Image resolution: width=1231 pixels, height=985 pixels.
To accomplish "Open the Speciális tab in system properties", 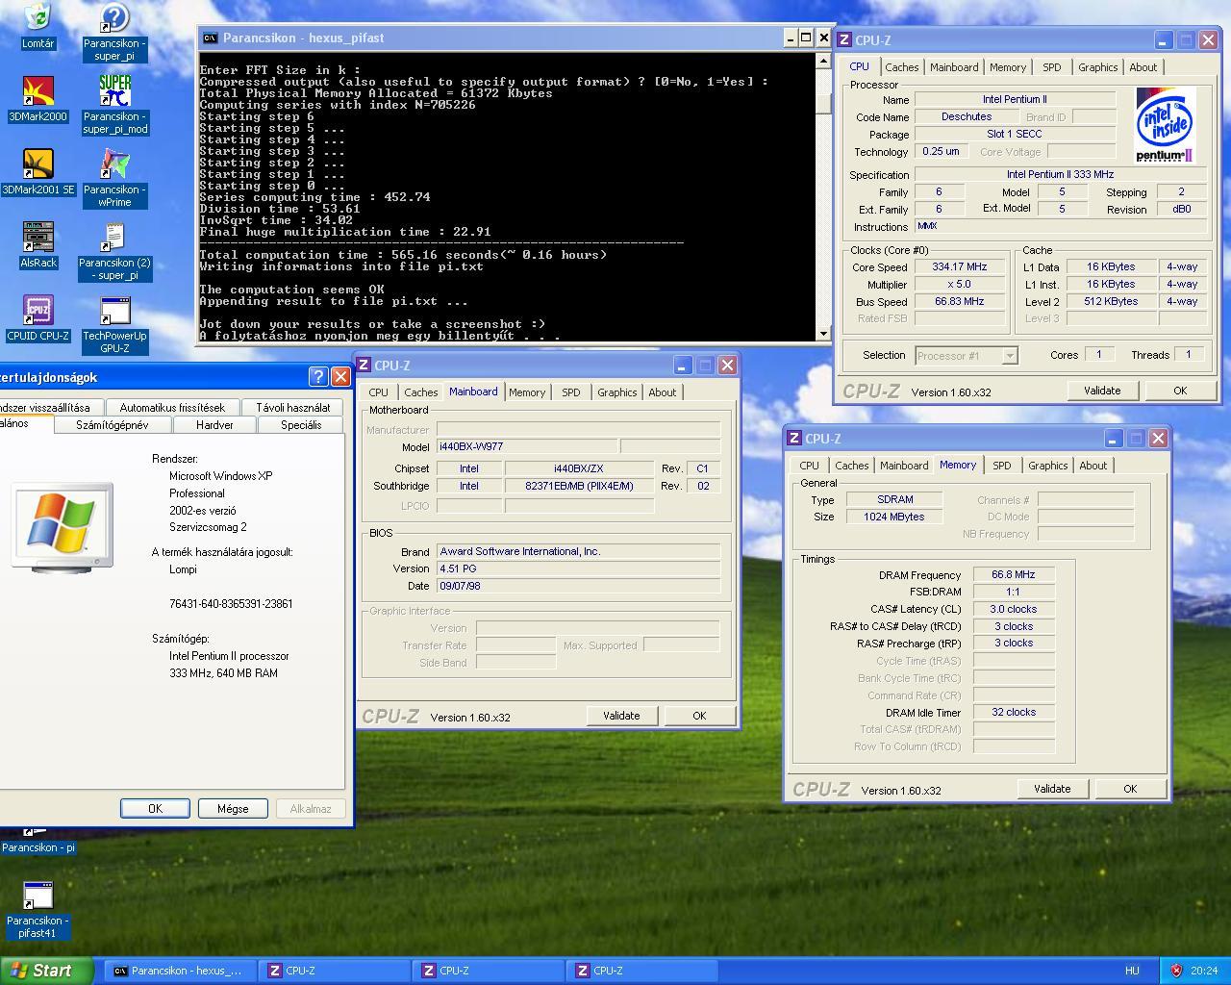I will pos(301,425).
